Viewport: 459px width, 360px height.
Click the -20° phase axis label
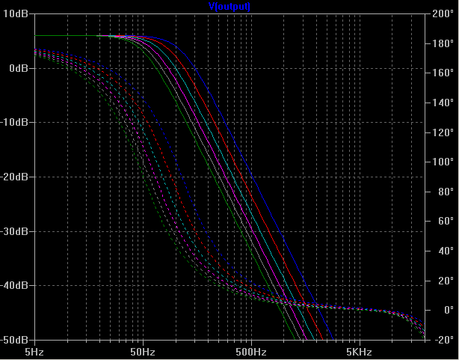(x=443, y=340)
